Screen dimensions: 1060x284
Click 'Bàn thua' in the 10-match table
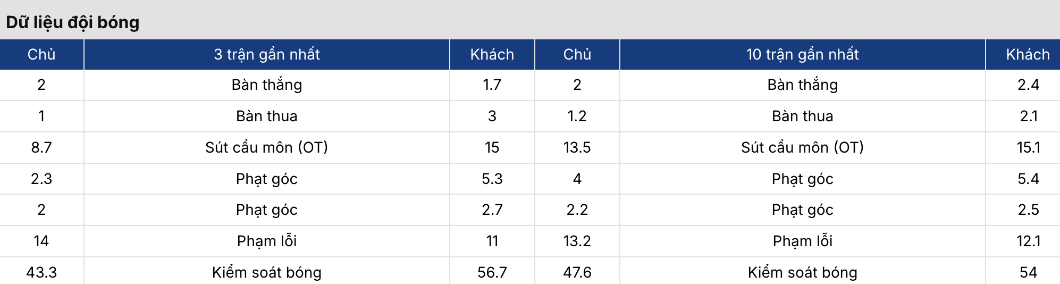click(x=803, y=116)
